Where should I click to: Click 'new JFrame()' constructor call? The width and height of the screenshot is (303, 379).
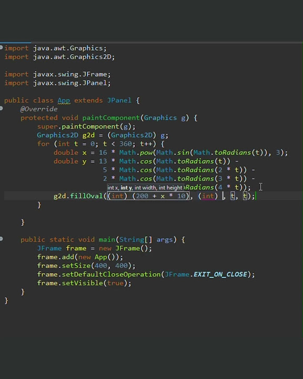click(123, 248)
